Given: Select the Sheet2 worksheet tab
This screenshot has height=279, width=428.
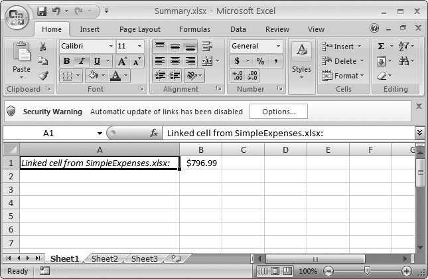Looking at the screenshot, I should (x=105, y=258).
